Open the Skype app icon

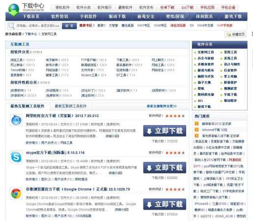(x=16, y=157)
